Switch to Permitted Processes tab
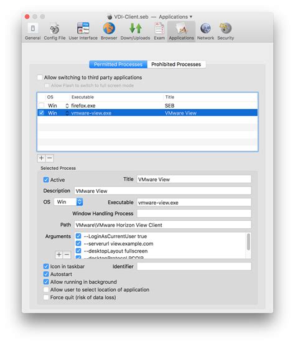The width and height of the screenshot is (295, 344). point(118,64)
